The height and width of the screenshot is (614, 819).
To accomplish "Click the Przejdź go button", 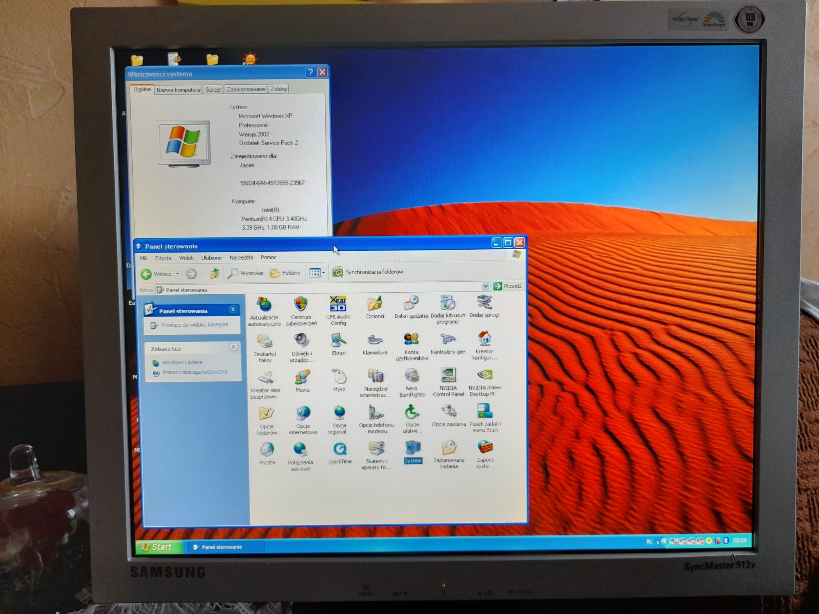I will pyautogui.click(x=508, y=286).
